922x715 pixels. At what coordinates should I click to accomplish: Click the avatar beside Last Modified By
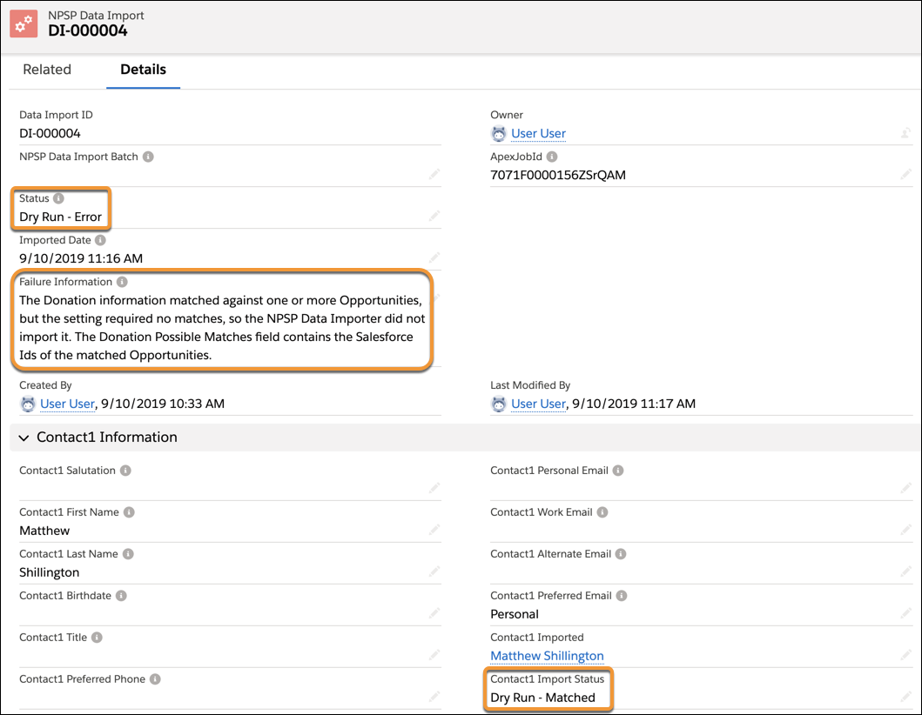[498, 404]
